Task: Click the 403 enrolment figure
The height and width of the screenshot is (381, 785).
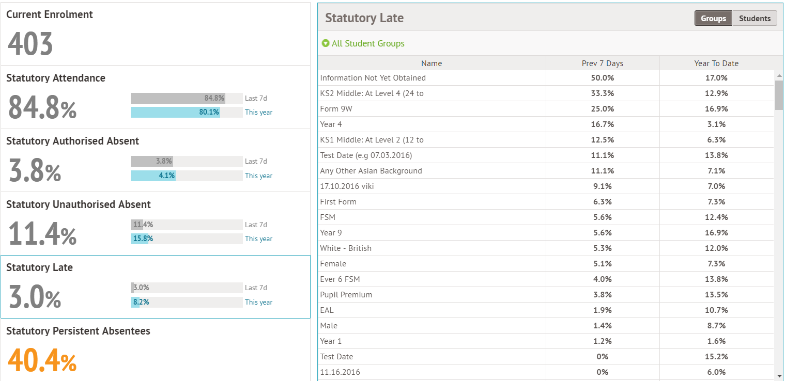Action: (30, 44)
